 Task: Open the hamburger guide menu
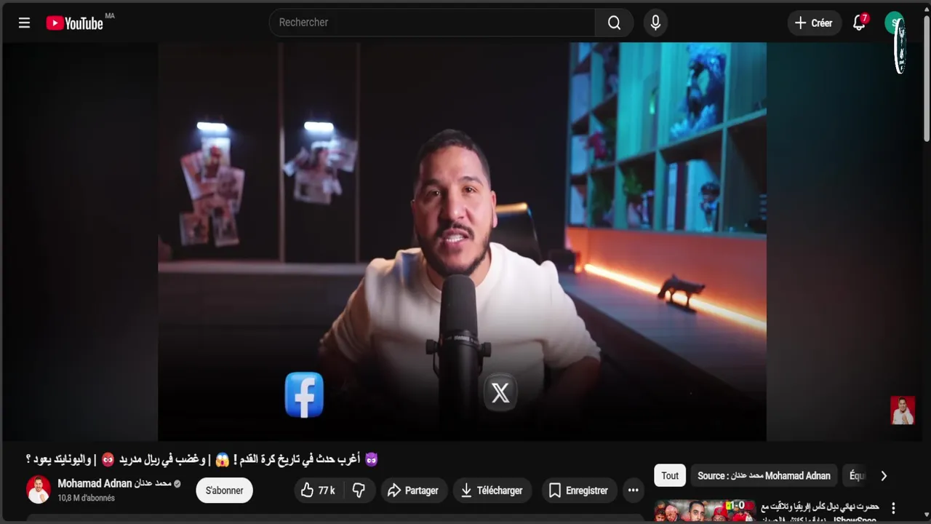coord(24,23)
